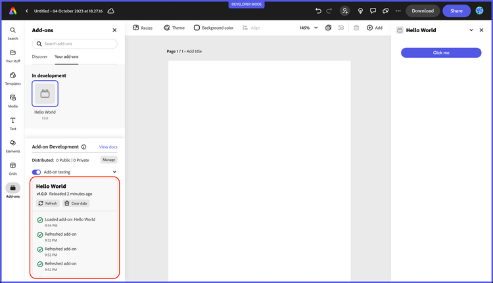
Task: Click the document title Untitled - 04 October 2023
Action: click(68, 11)
